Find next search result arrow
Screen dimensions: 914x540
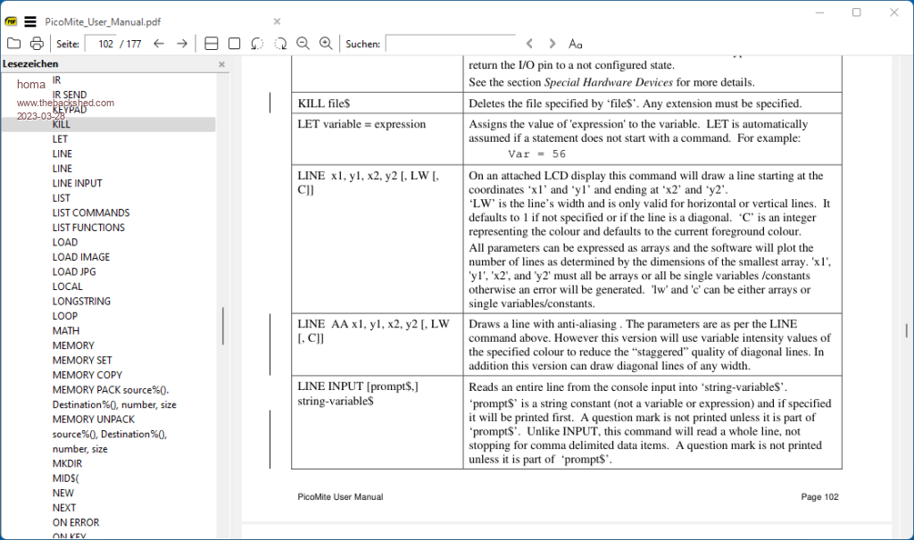point(553,43)
